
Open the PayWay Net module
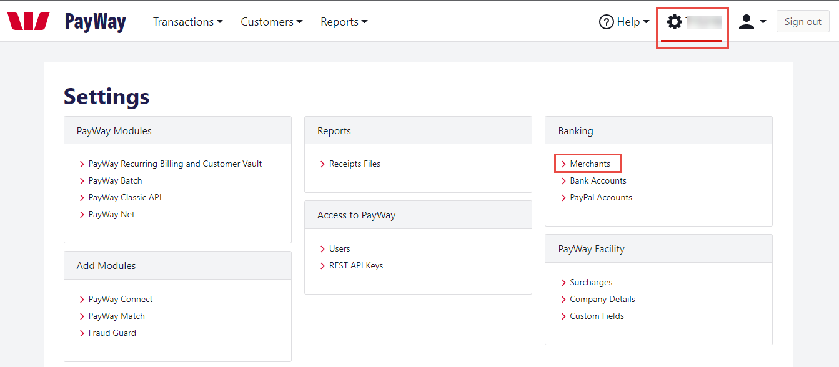(111, 215)
